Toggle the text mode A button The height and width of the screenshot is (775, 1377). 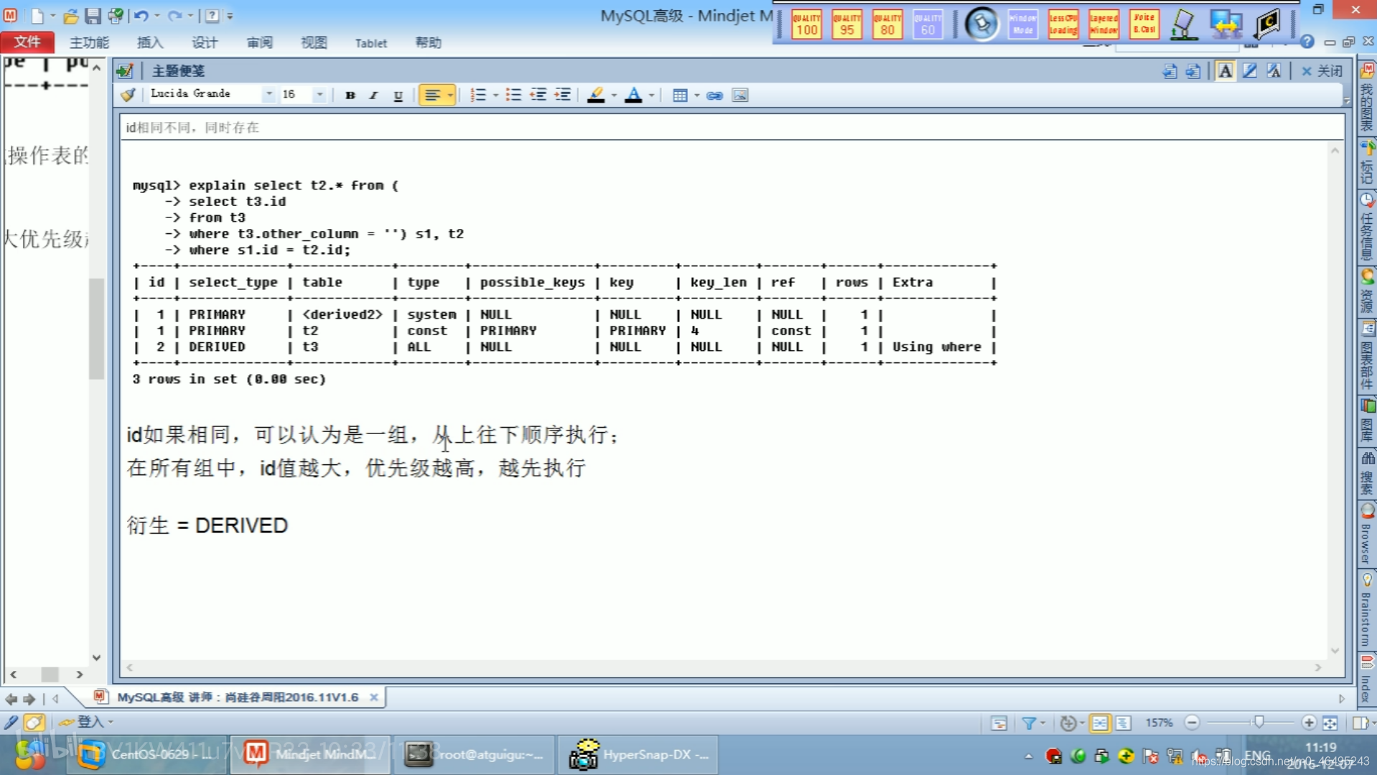pos(1226,70)
